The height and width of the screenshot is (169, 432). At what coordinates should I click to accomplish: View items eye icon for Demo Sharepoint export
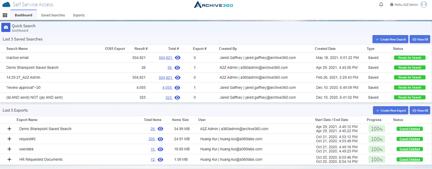160,129
